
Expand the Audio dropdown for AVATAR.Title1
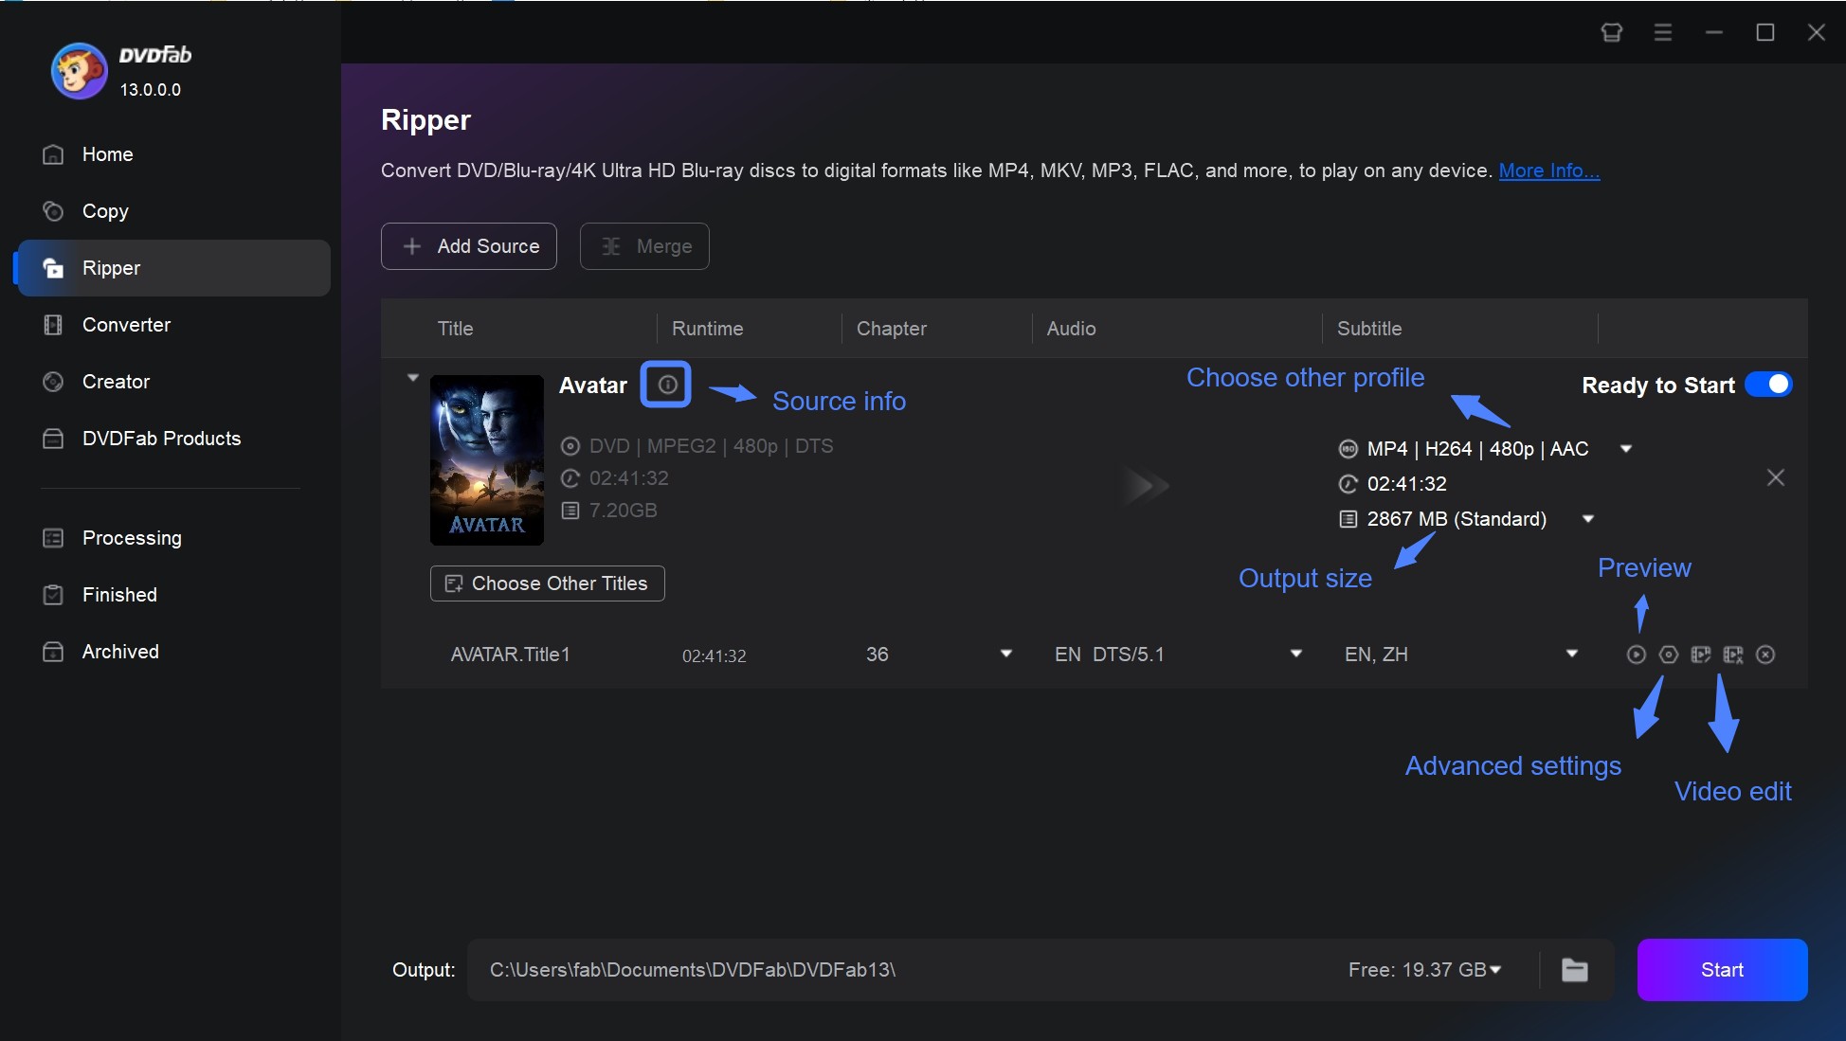click(1295, 655)
